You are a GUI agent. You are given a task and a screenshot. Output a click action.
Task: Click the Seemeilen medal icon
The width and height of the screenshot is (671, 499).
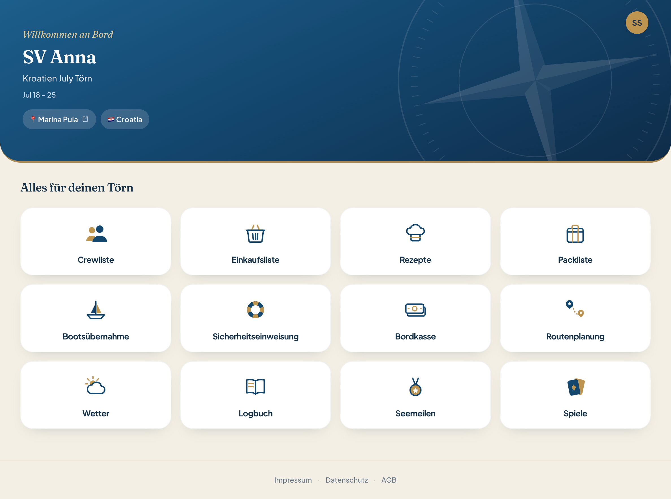click(x=415, y=387)
